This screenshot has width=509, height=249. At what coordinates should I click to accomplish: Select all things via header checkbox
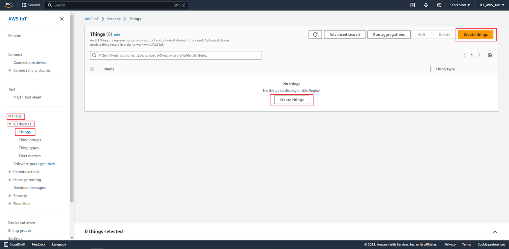tap(92, 69)
